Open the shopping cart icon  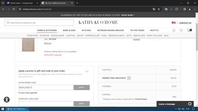189,30
